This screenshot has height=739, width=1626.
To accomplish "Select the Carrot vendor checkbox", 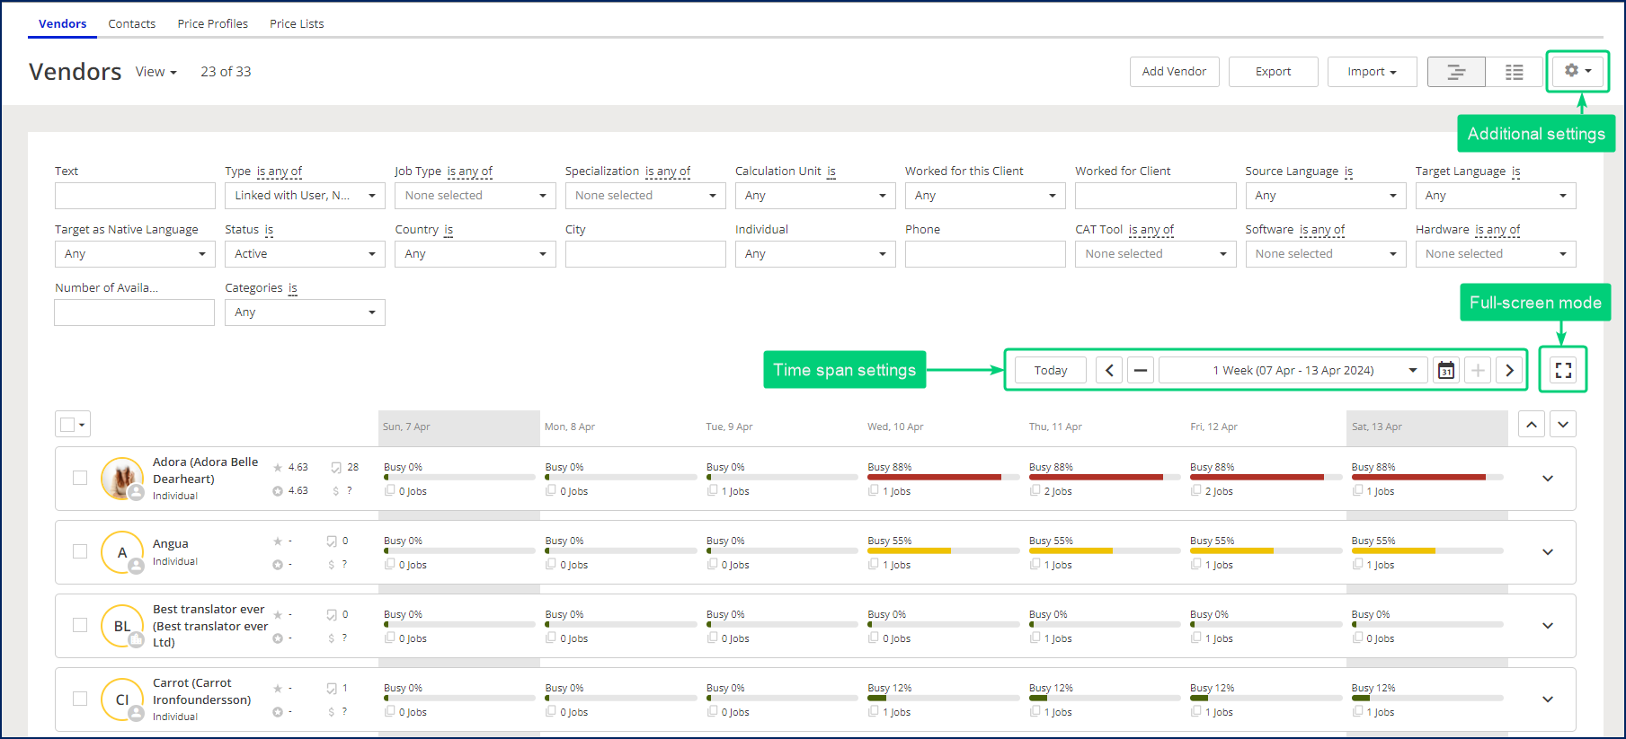I will pyautogui.click(x=80, y=699).
